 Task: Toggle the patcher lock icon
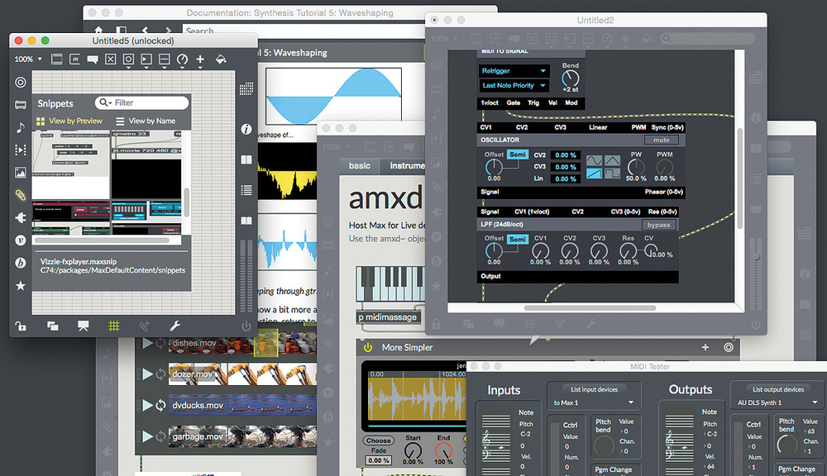tap(21, 326)
